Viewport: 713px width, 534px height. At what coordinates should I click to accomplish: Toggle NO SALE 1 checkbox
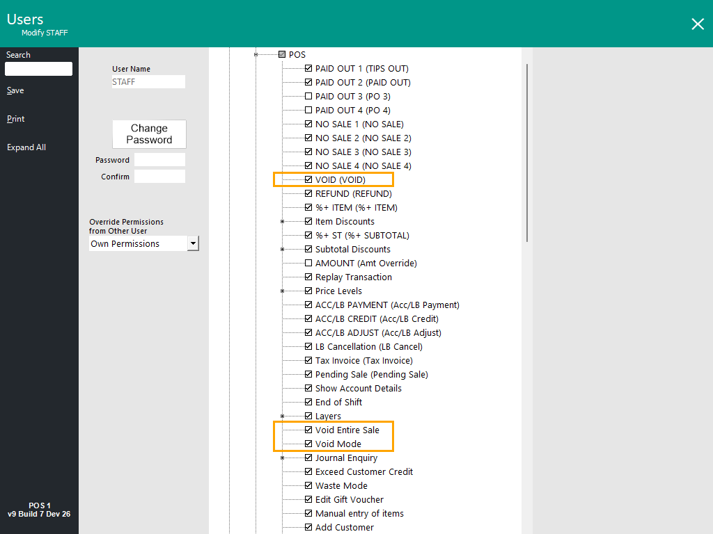[308, 124]
